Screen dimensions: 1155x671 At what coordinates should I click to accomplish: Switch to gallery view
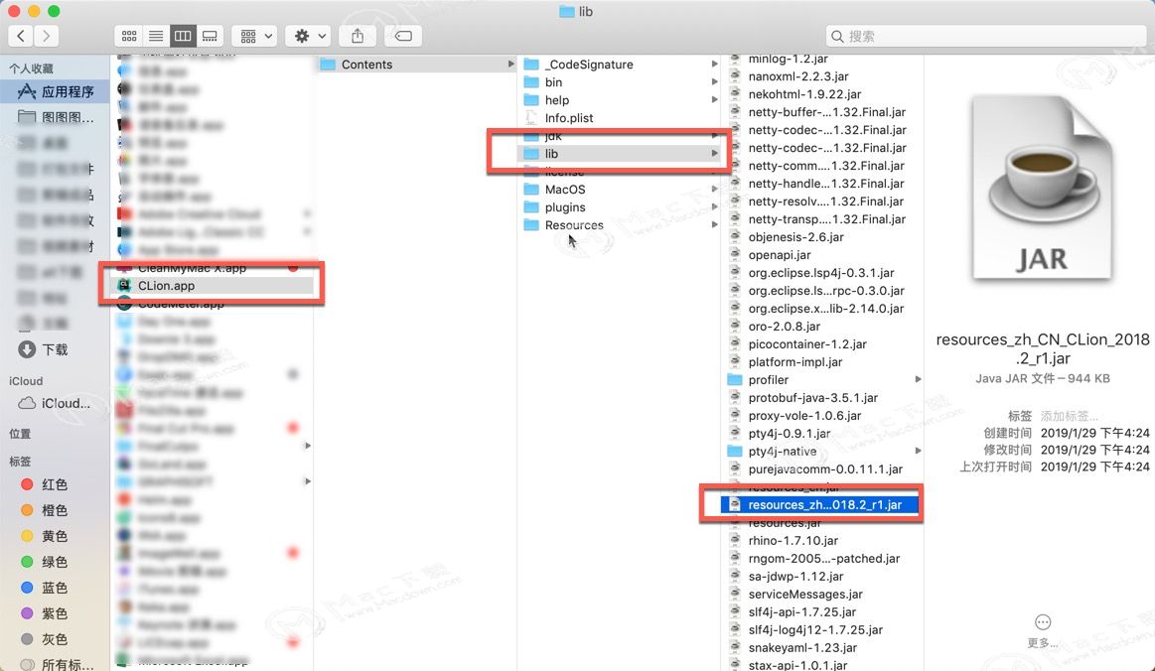[x=210, y=36]
